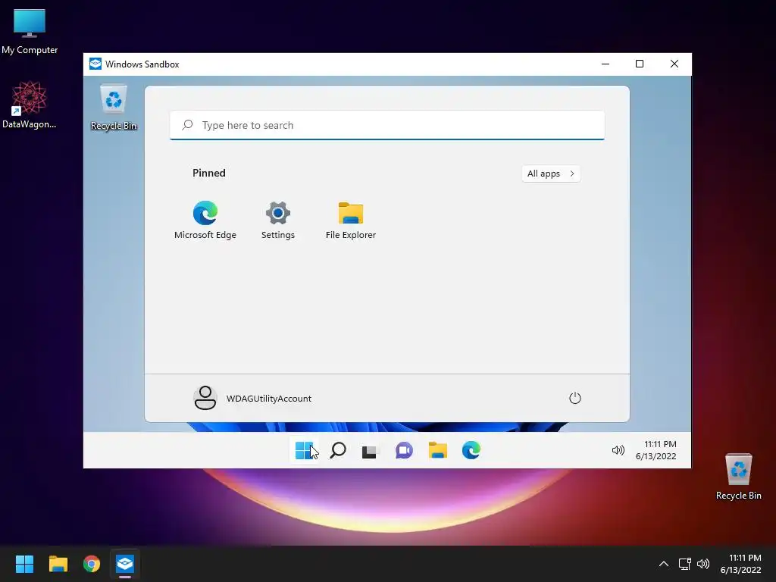Click the Pinned section heading
This screenshot has height=582, width=776.
pos(209,173)
